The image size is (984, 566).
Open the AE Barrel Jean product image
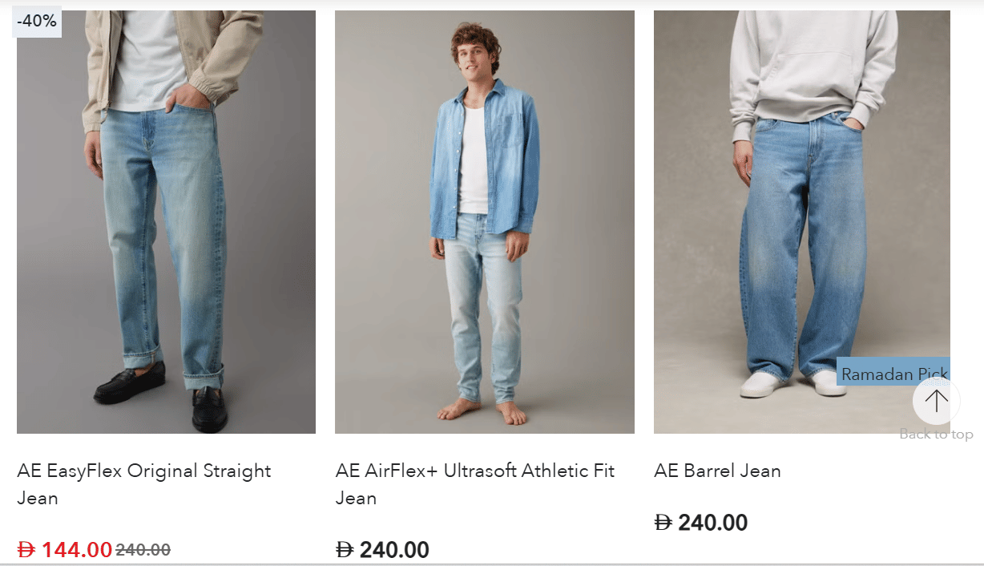[x=802, y=222]
